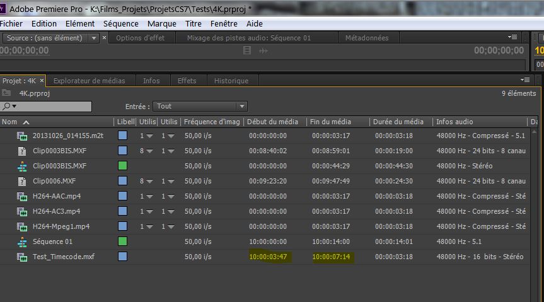Open the Source clip dropdown arrow
The width and height of the screenshot is (544, 302).
pyautogui.click(x=94, y=38)
